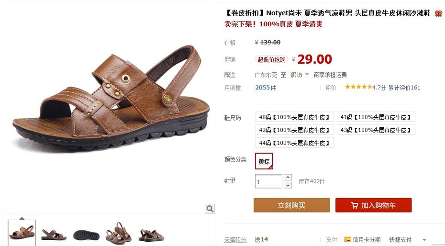Open the 累计评价161 reviews link

[x=404, y=88]
